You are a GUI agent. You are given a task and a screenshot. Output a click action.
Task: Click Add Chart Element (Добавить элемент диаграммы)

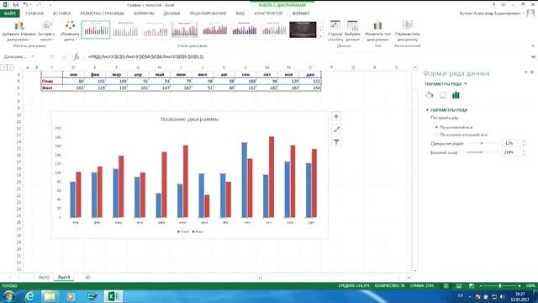[x=18, y=30]
